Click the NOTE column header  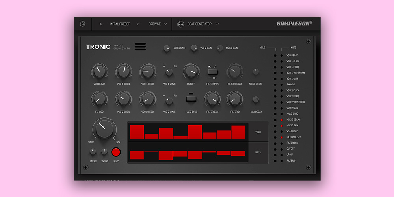coord(293,48)
